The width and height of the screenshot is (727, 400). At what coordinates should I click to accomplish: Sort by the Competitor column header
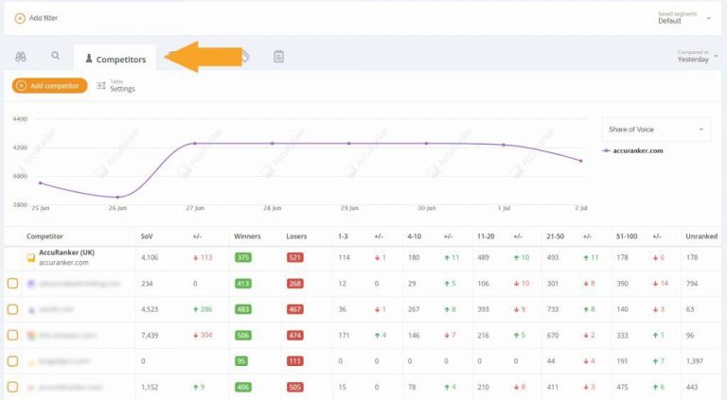tap(44, 236)
